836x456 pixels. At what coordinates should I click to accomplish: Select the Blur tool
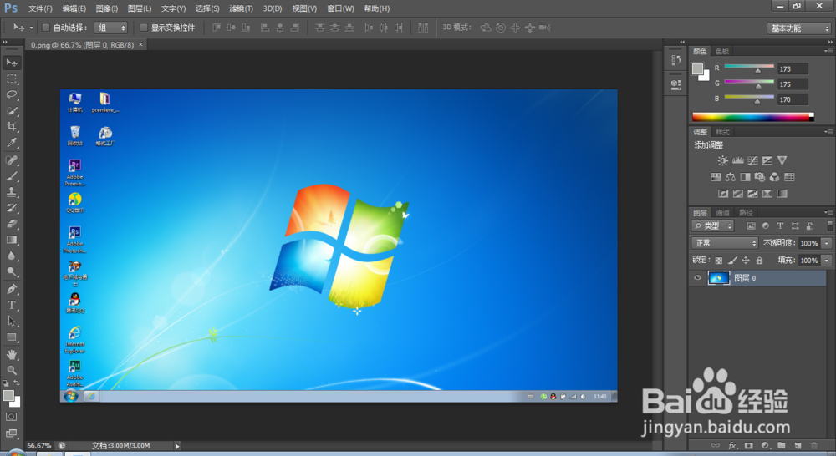pyautogui.click(x=11, y=256)
